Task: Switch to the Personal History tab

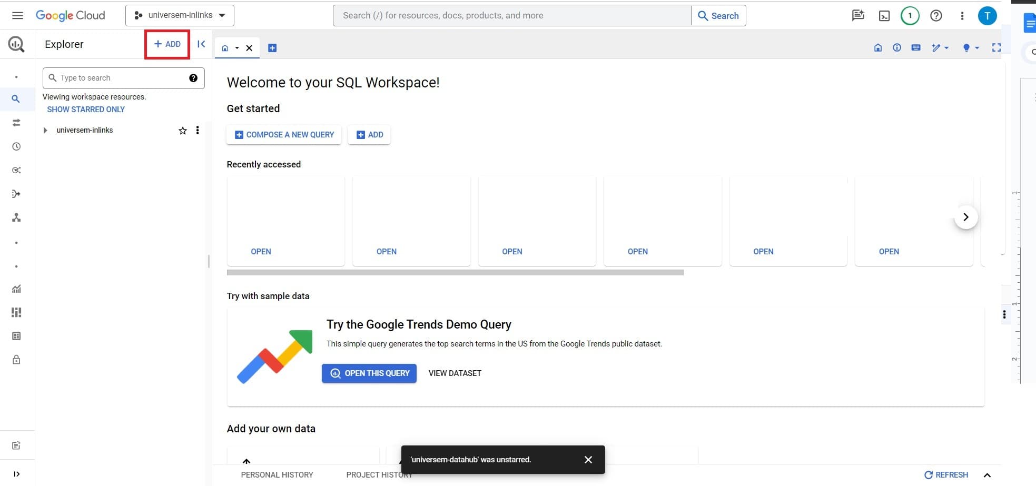Action: coord(277,475)
